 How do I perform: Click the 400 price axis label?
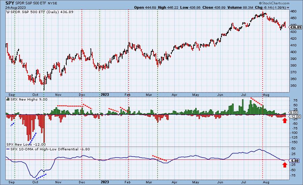pos(293,52)
